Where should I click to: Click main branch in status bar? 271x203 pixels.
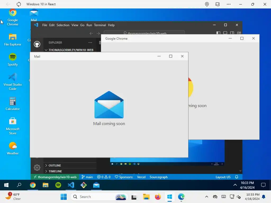(x=87, y=177)
